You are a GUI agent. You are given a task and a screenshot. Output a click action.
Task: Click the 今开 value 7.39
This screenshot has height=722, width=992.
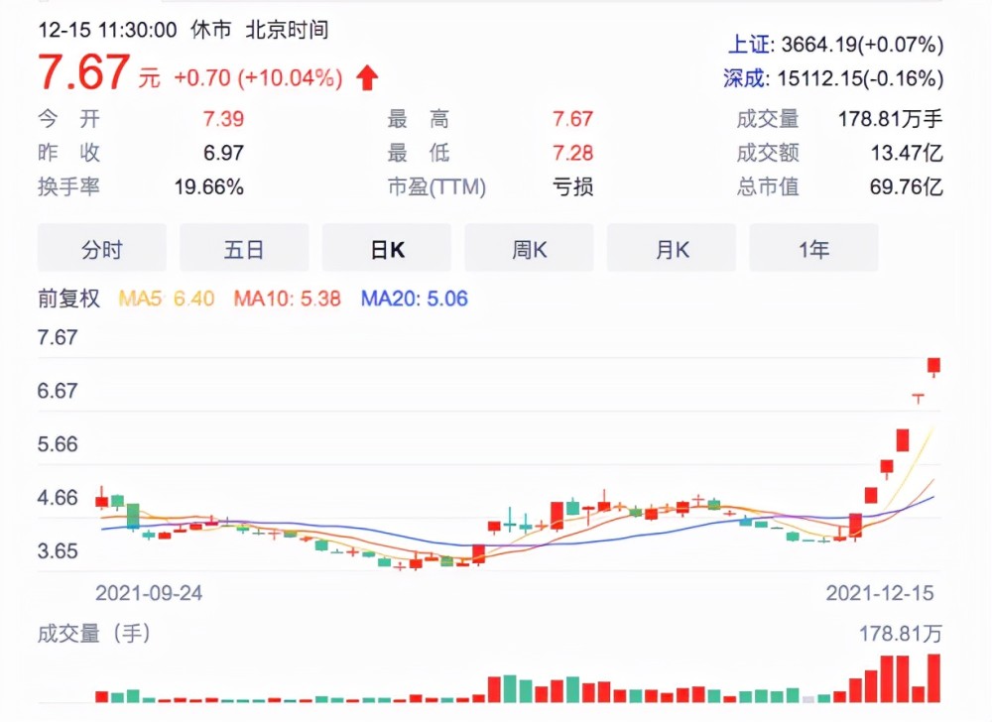point(223,119)
